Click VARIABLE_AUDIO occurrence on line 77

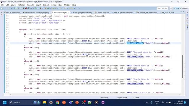(x=135, y=57)
